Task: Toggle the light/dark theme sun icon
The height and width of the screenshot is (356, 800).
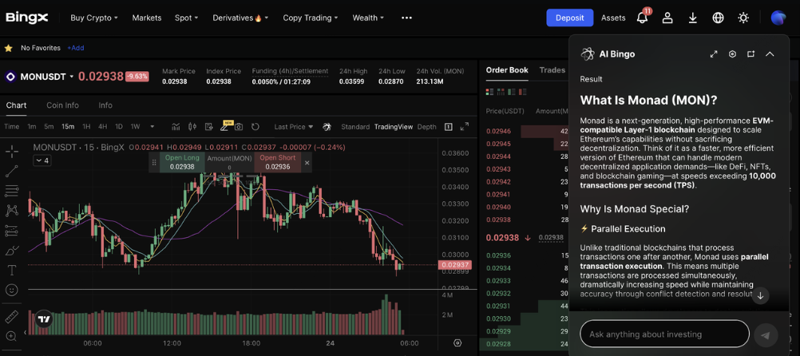Action: (743, 18)
